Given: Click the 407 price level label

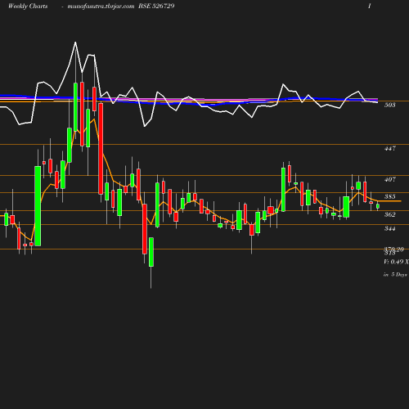Looking at the screenshot, I should point(390,179).
